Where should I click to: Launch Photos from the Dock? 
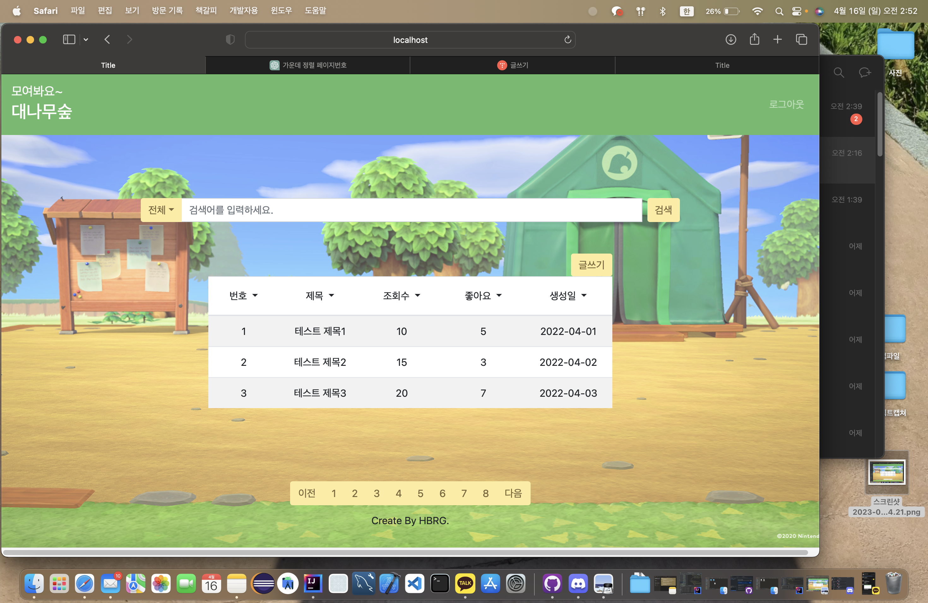click(x=161, y=583)
